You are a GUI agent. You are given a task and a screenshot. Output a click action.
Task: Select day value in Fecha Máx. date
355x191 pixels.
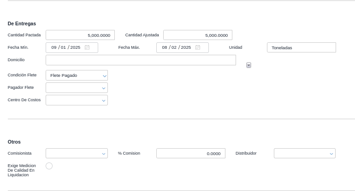(x=165, y=47)
